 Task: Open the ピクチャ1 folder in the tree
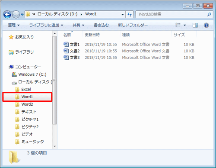30,119
